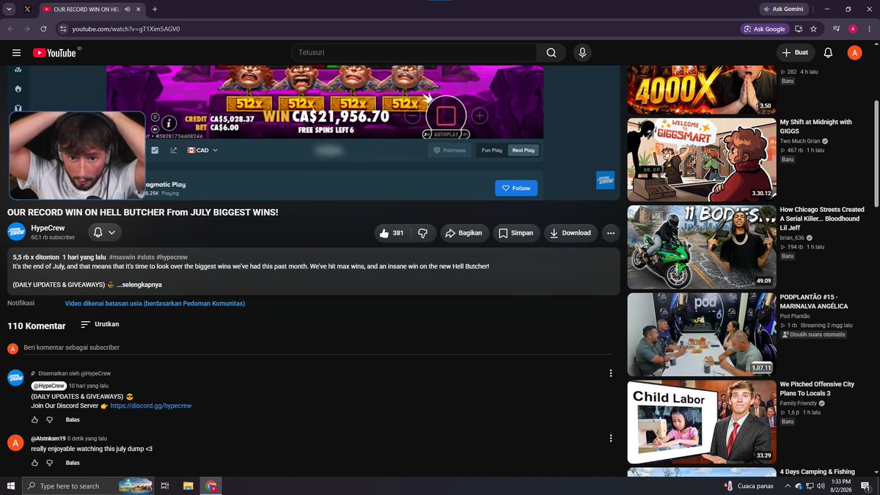880x495 pixels.
Task: Open subscription notification bell dropdown
Action: (x=104, y=232)
